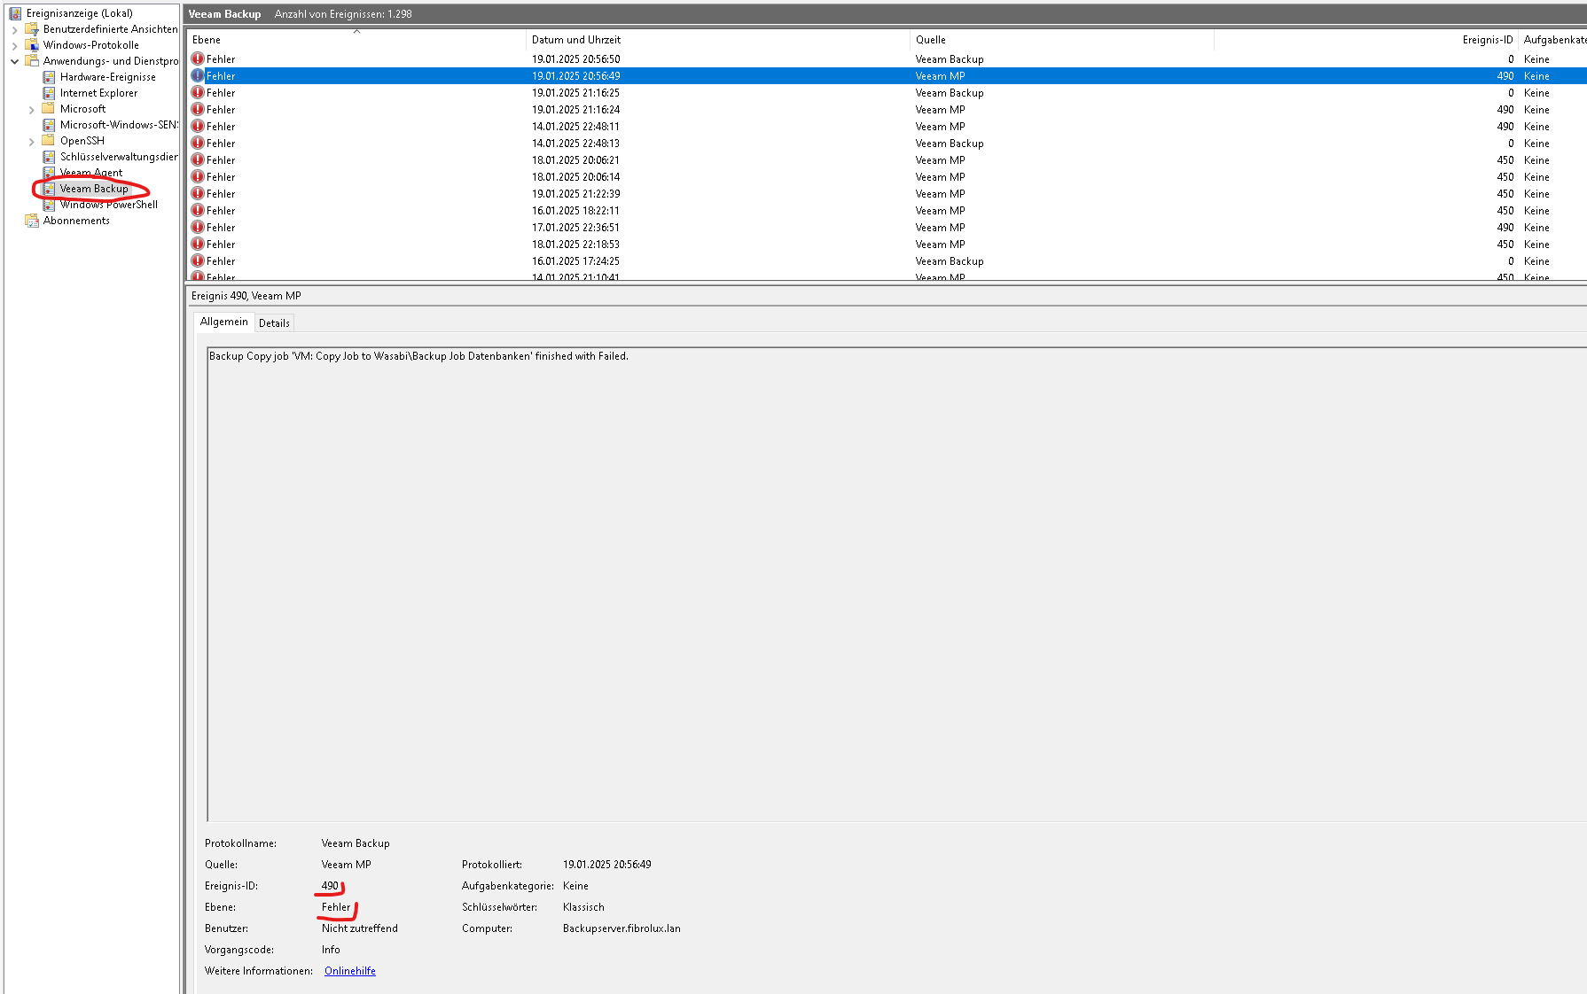Click event ID of row 19.01.2025 21:22:39
The height and width of the screenshot is (994, 1587).
pos(1505,194)
